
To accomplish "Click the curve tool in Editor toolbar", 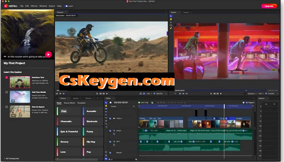I will (x=106, y=124).
